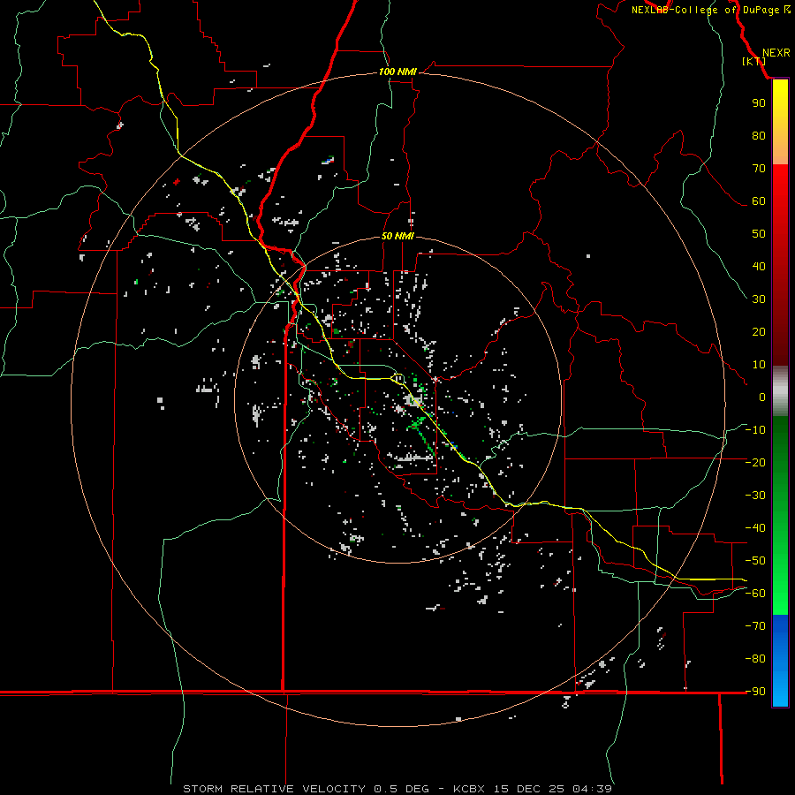
Task: Click the positive 30 value on the scale
Action: (759, 299)
